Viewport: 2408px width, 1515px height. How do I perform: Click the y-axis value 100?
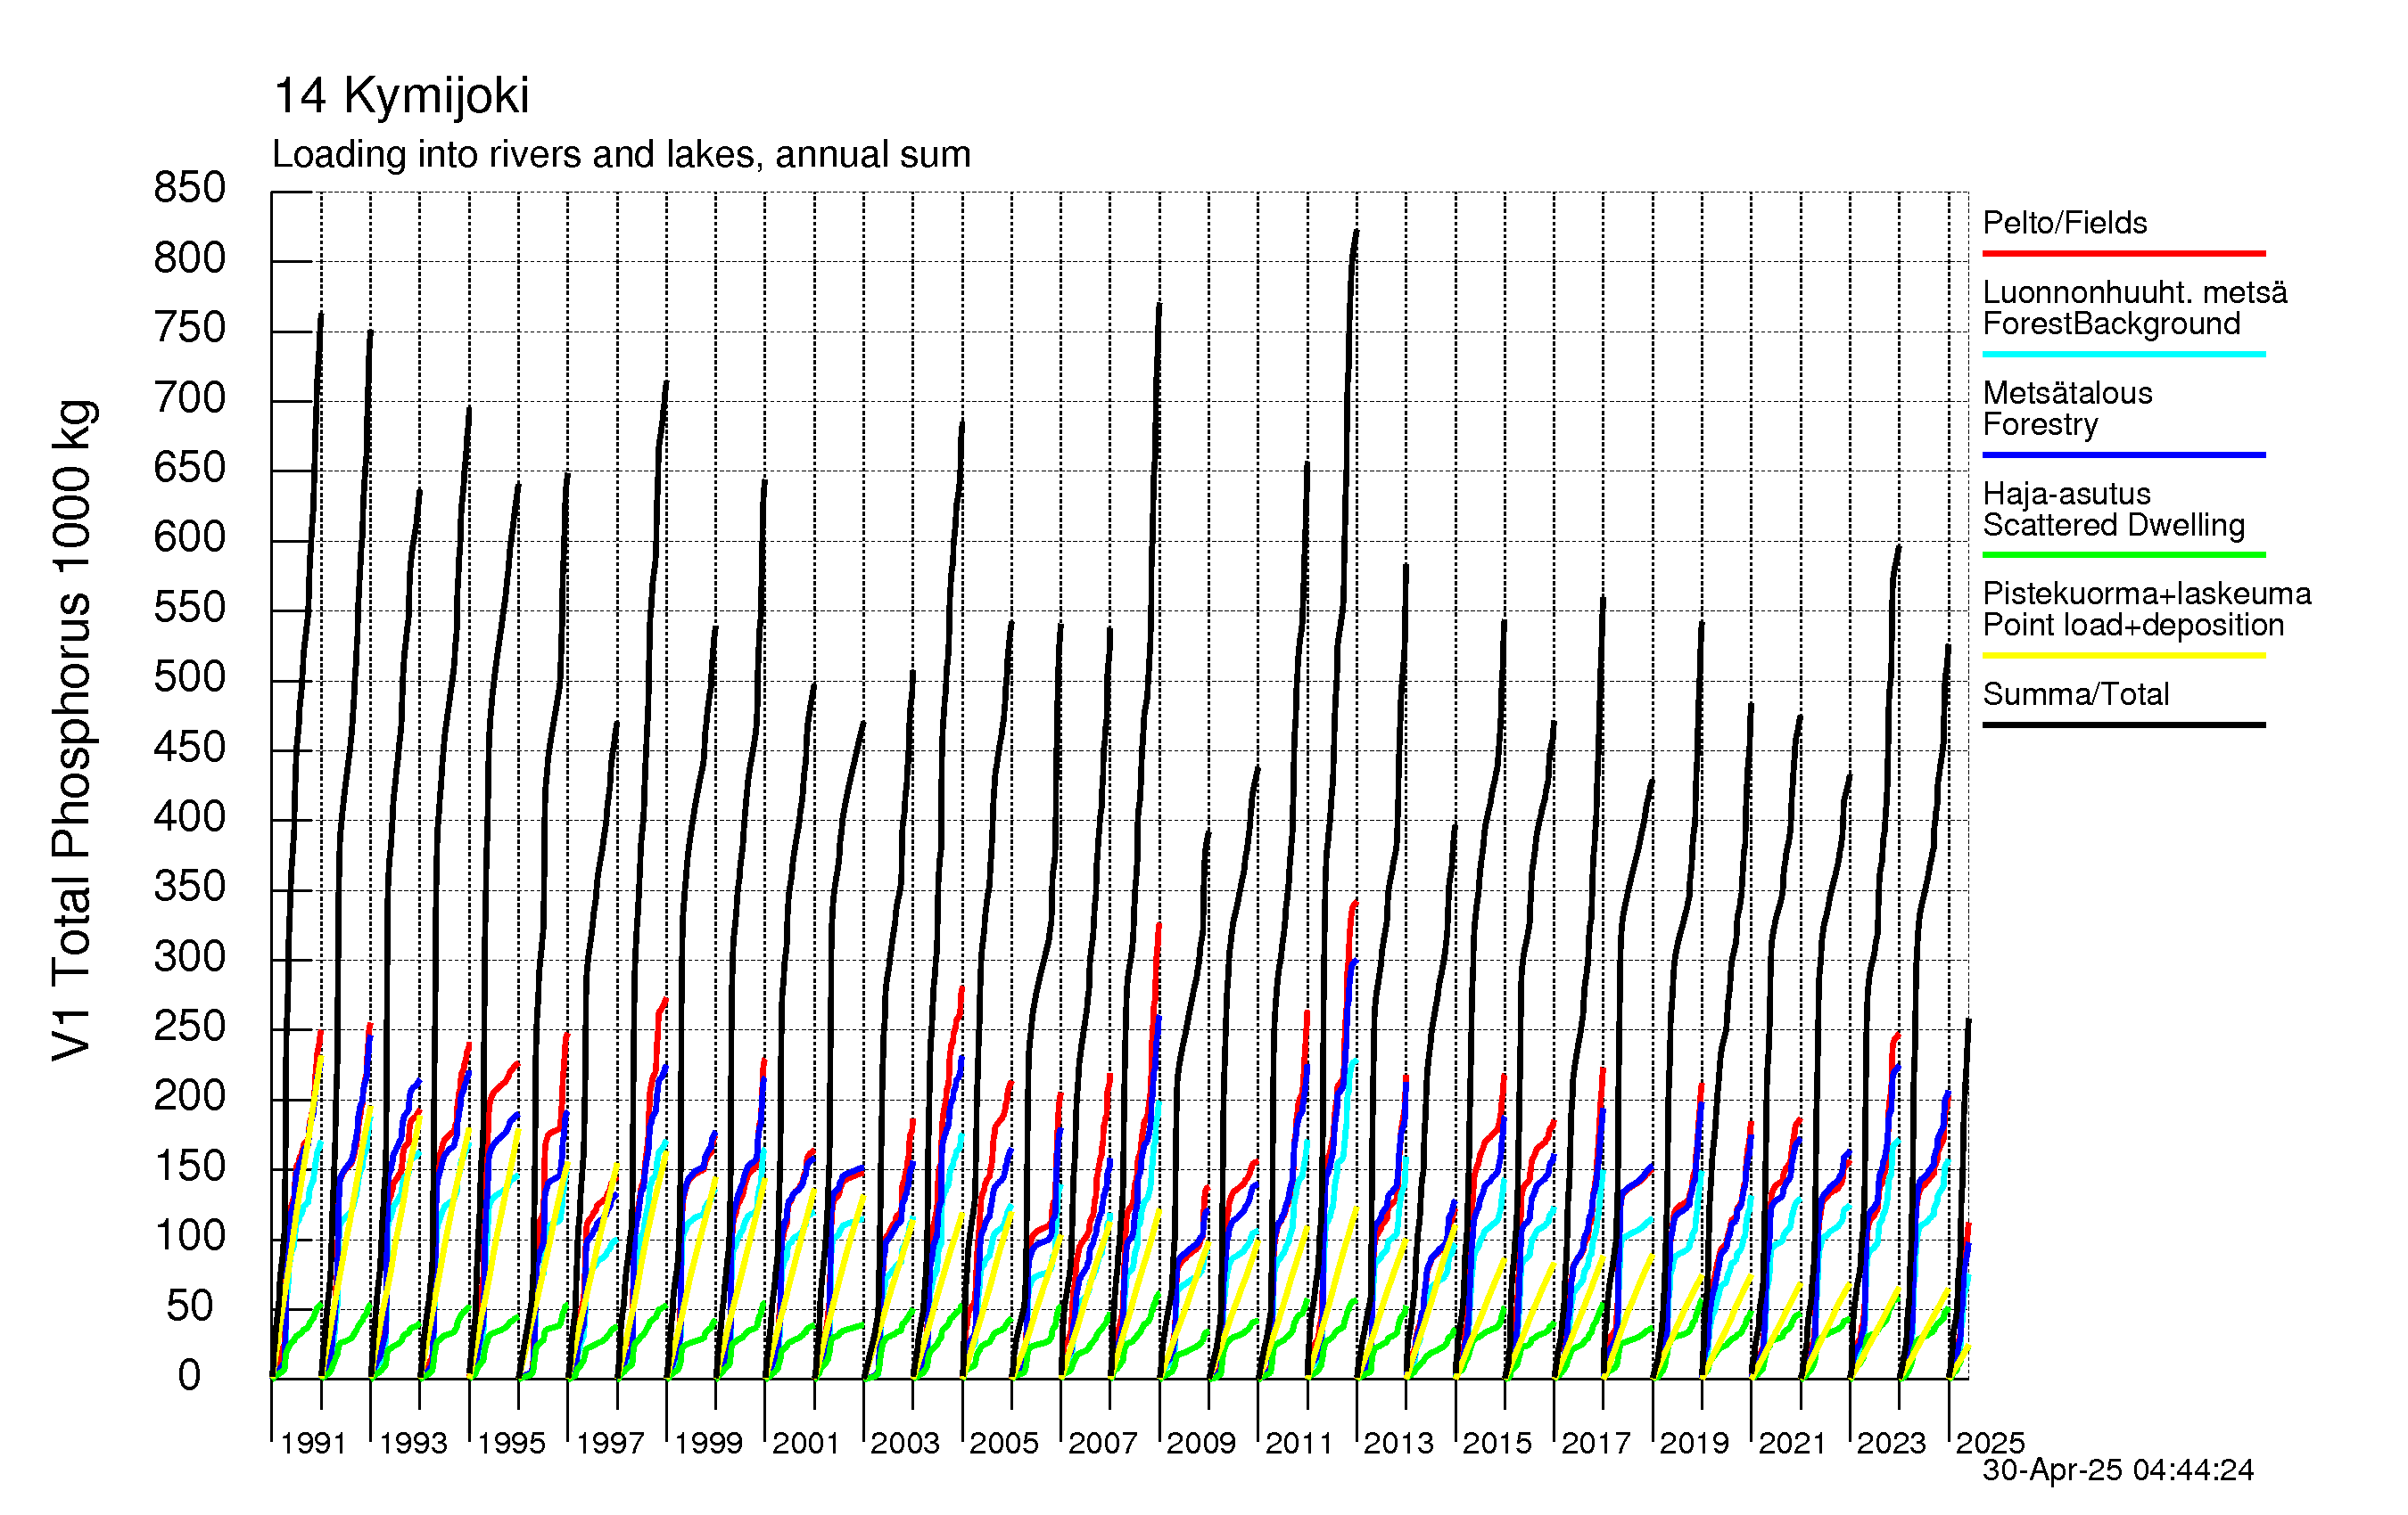(x=189, y=1236)
